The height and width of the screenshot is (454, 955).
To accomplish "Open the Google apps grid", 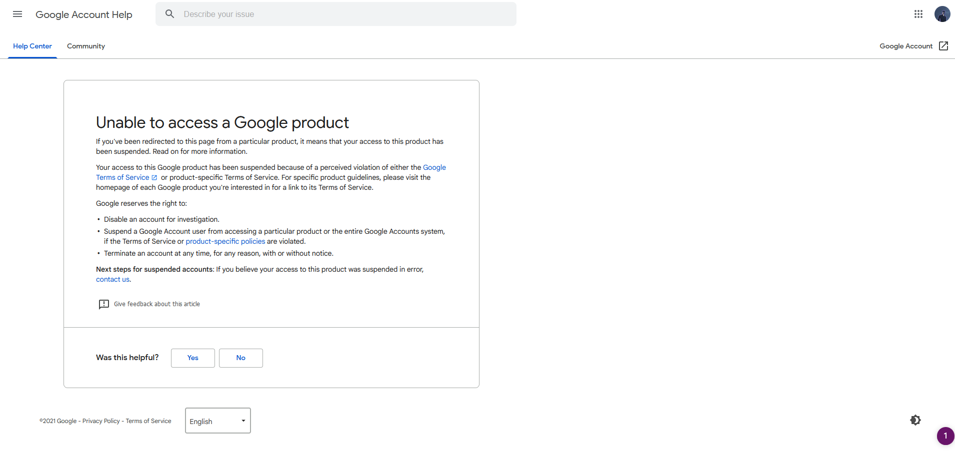I will point(918,14).
